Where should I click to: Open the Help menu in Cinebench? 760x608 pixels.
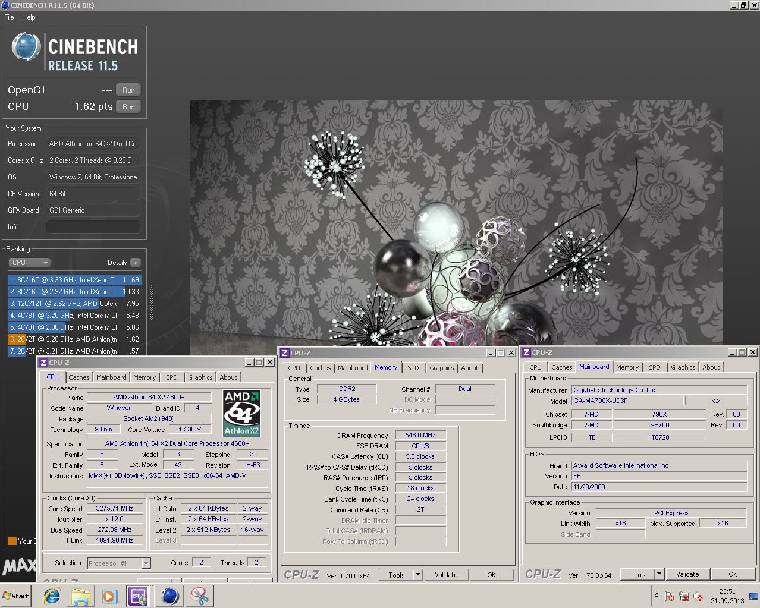tap(29, 17)
